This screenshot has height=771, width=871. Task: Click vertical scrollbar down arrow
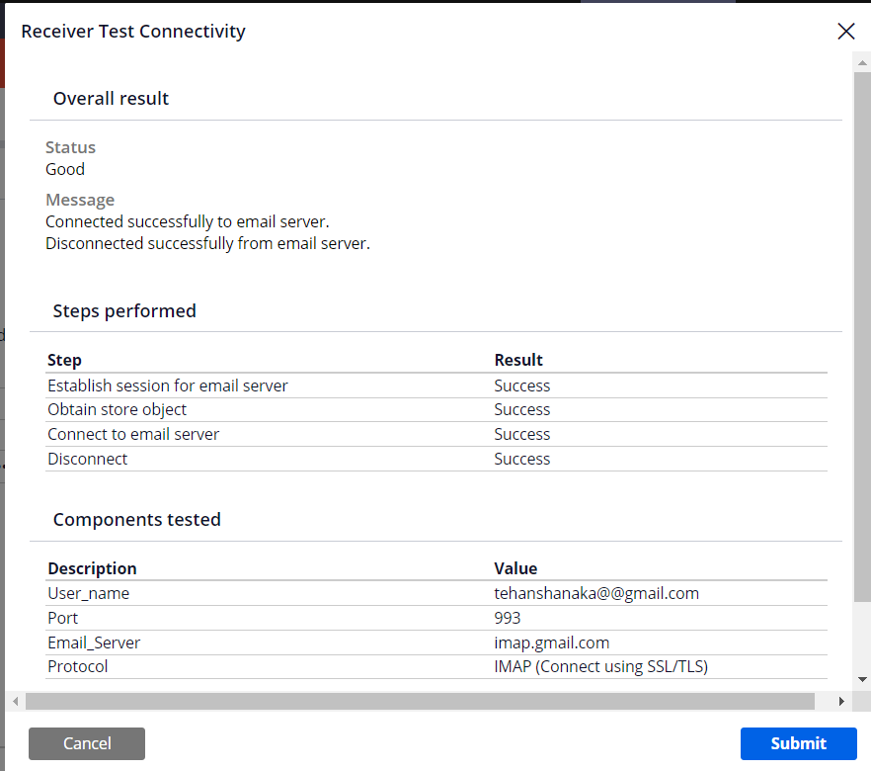[x=862, y=680]
